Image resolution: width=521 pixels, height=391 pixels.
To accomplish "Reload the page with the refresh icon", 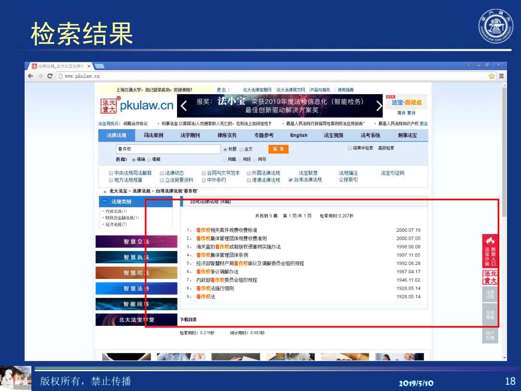I will pos(50,76).
